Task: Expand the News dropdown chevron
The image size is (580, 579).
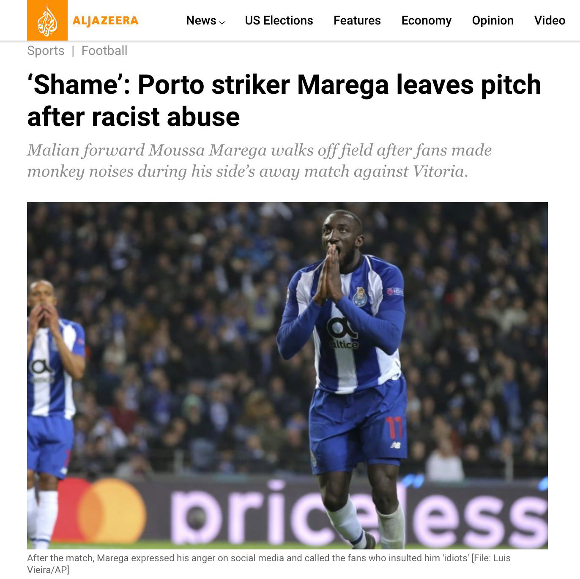Action: [222, 22]
